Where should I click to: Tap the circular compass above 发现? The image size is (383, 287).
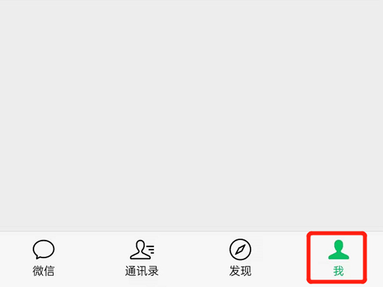tap(240, 249)
